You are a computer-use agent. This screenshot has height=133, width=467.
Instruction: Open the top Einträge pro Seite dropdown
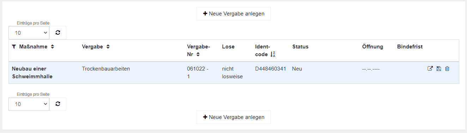pyautogui.click(x=29, y=33)
